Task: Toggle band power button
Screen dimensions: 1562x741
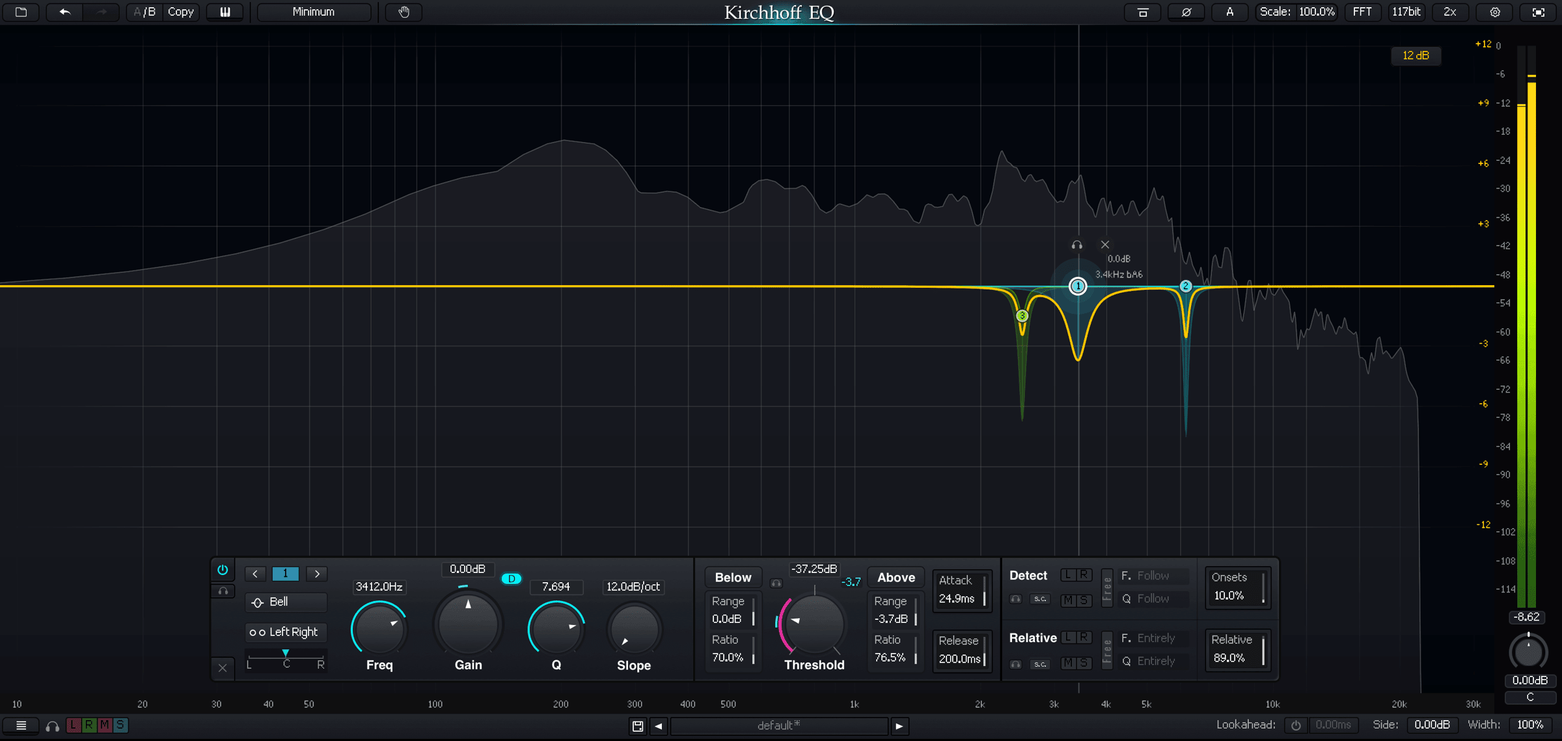Action: 223,570
